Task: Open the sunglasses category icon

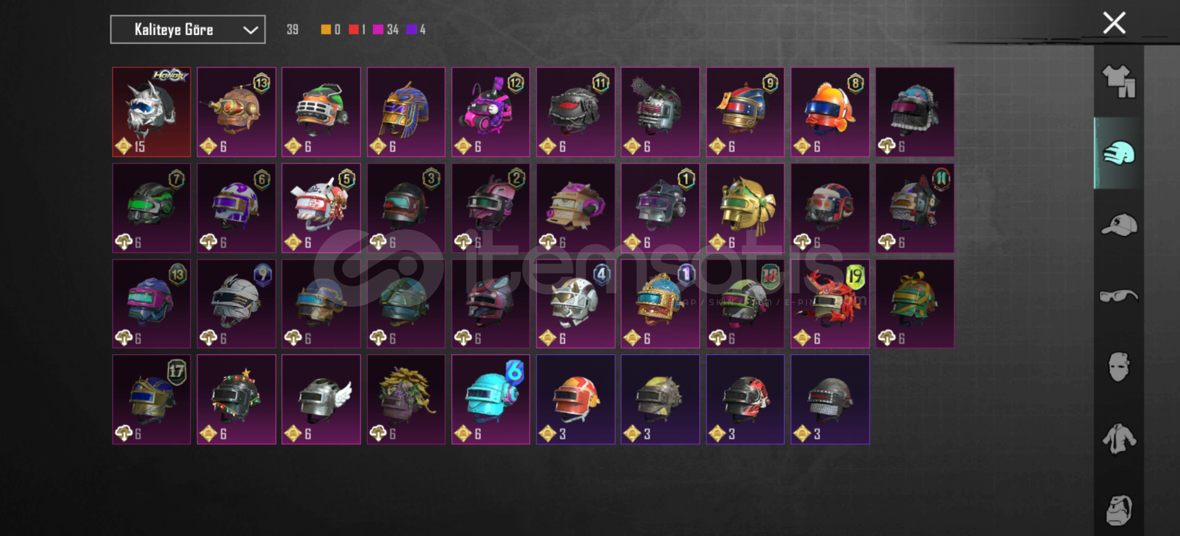Action: tap(1119, 296)
